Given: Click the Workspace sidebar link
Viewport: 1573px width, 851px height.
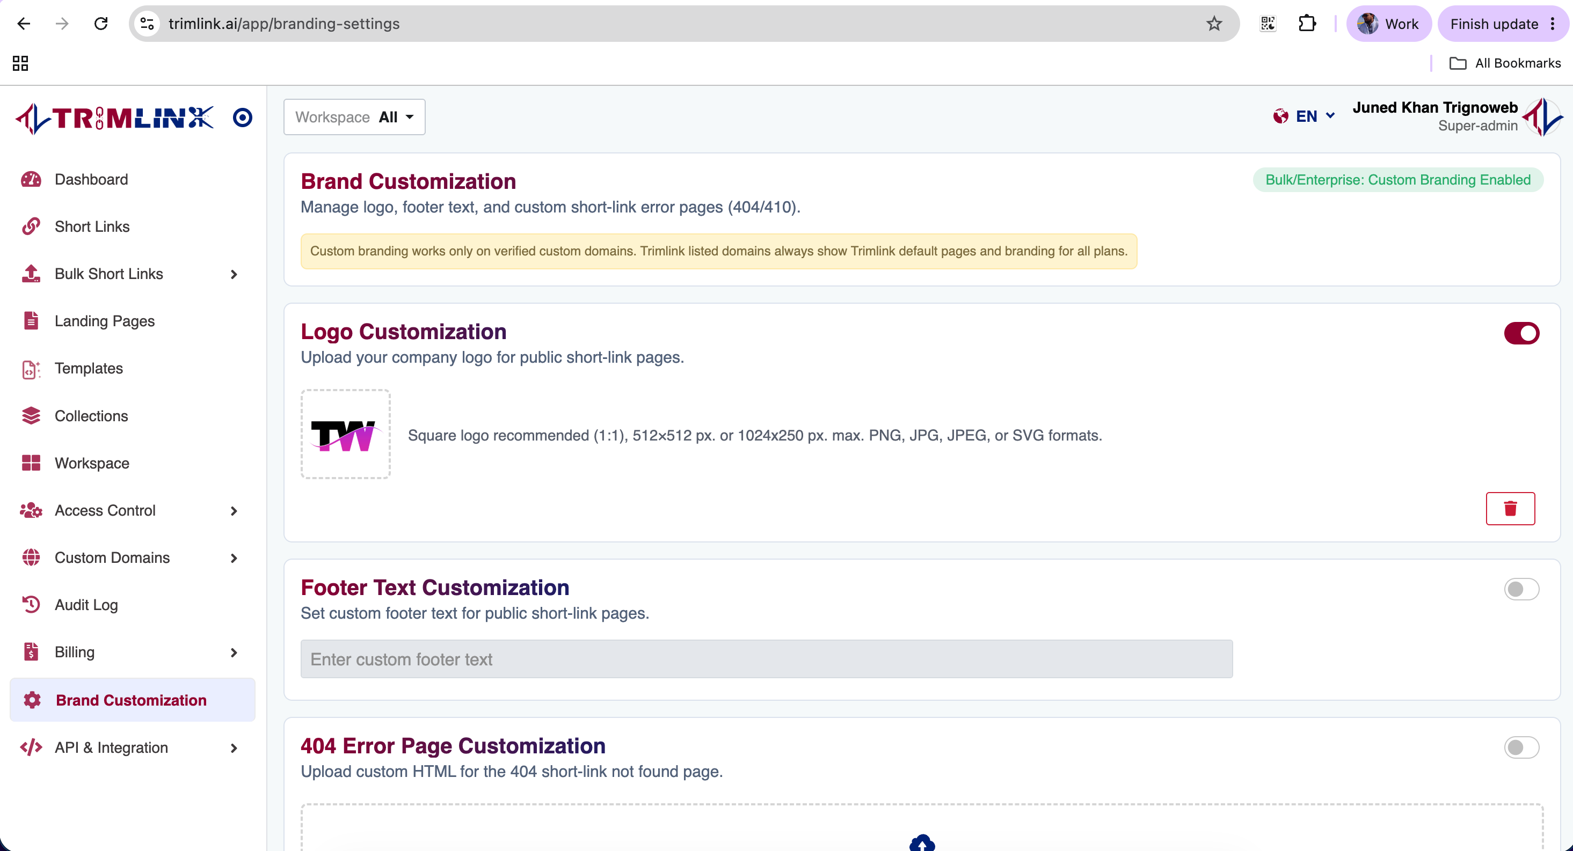Looking at the screenshot, I should tap(92, 463).
